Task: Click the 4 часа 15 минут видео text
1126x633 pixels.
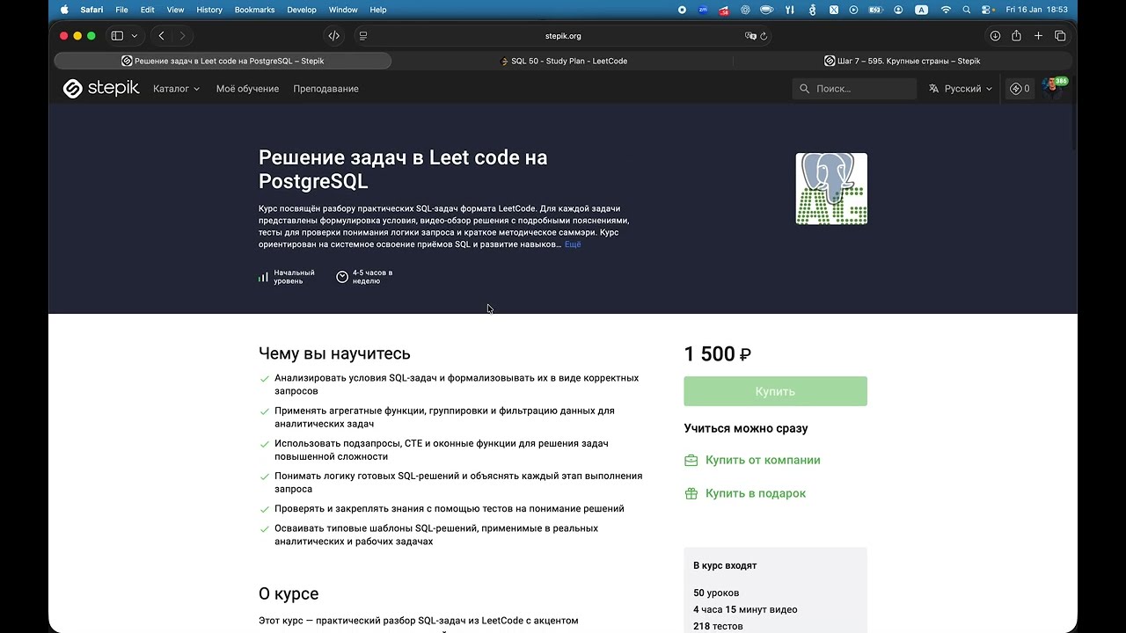Action: coord(745,609)
